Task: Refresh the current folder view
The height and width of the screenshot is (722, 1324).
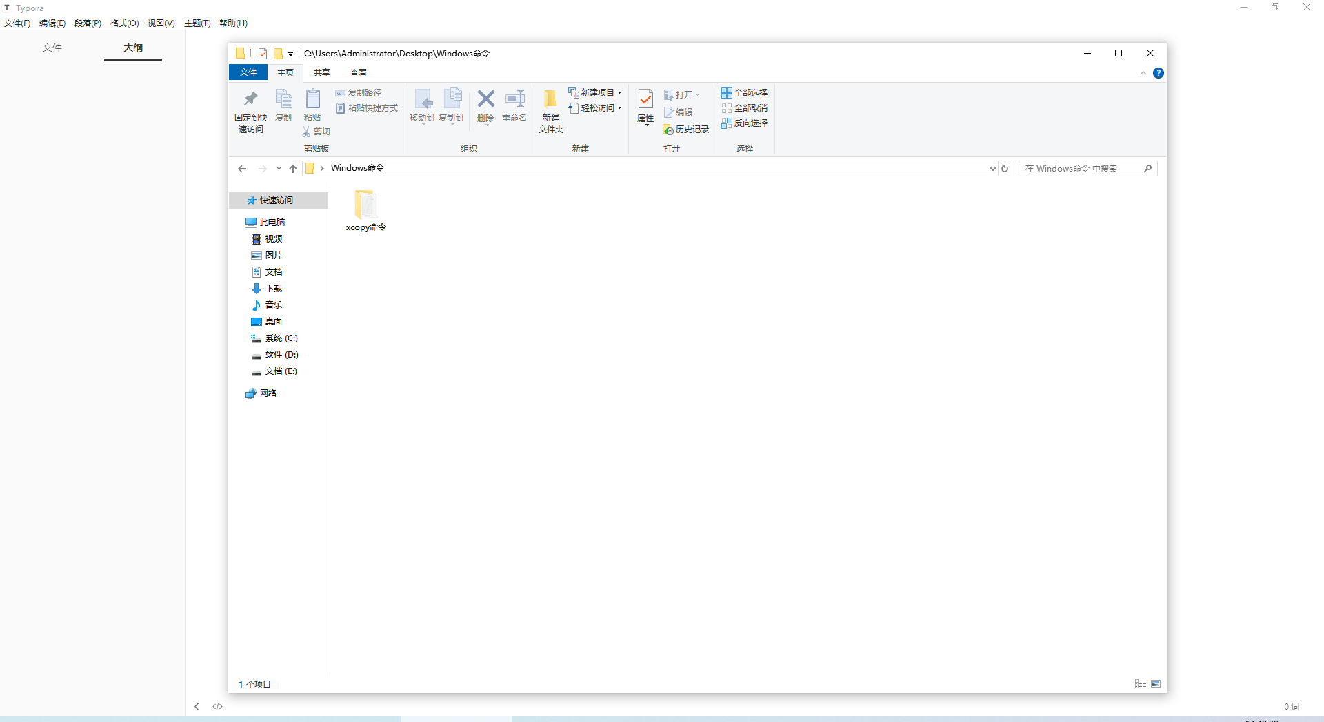Action: tap(1005, 168)
